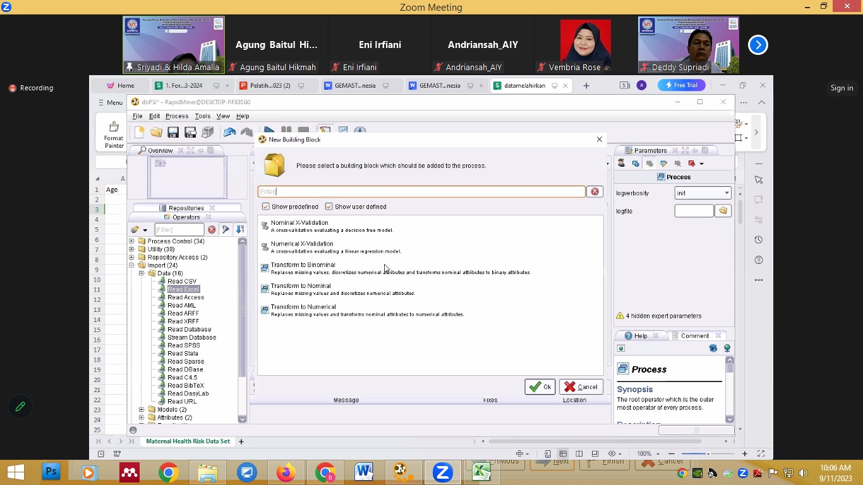Click the first icon in Parameters toolbar

(621, 163)
